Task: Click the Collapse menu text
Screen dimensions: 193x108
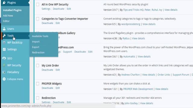Action: tap(15, 79)
